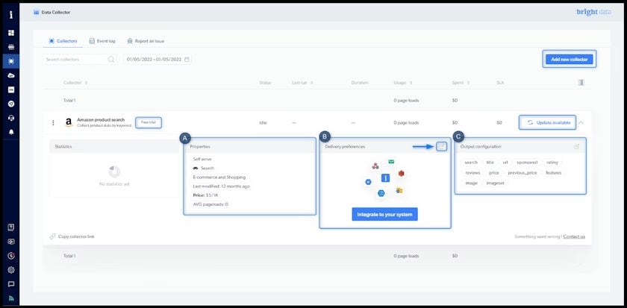Open the dashboard grid icon in sidebar
Image resolution: width=627 pixels, height=308 pixels.
[10, 33]
